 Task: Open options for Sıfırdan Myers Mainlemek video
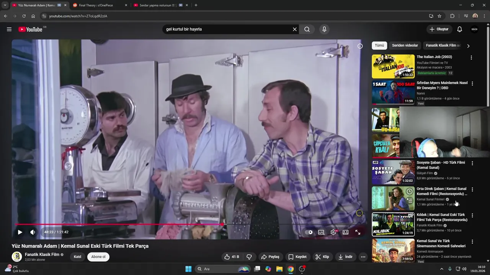click(x=472, y=84)
